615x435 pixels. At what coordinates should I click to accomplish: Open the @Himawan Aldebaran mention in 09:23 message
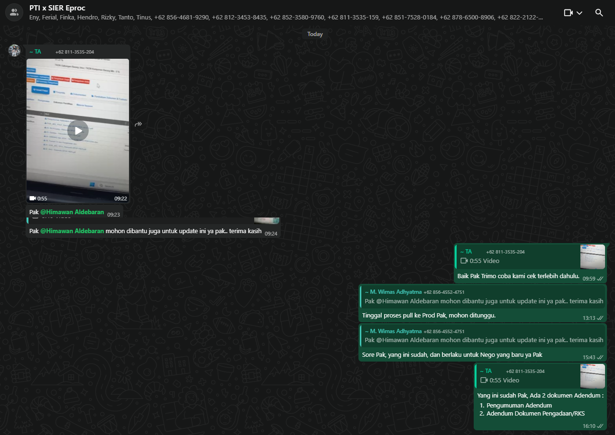pos(72,212)
